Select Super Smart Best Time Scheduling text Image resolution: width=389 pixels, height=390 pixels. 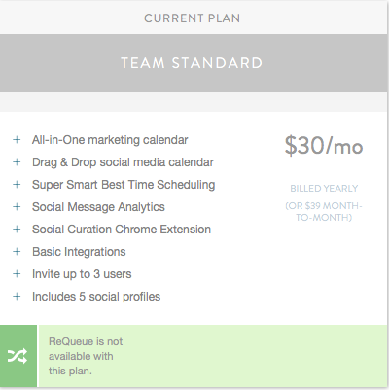point(124,185)
